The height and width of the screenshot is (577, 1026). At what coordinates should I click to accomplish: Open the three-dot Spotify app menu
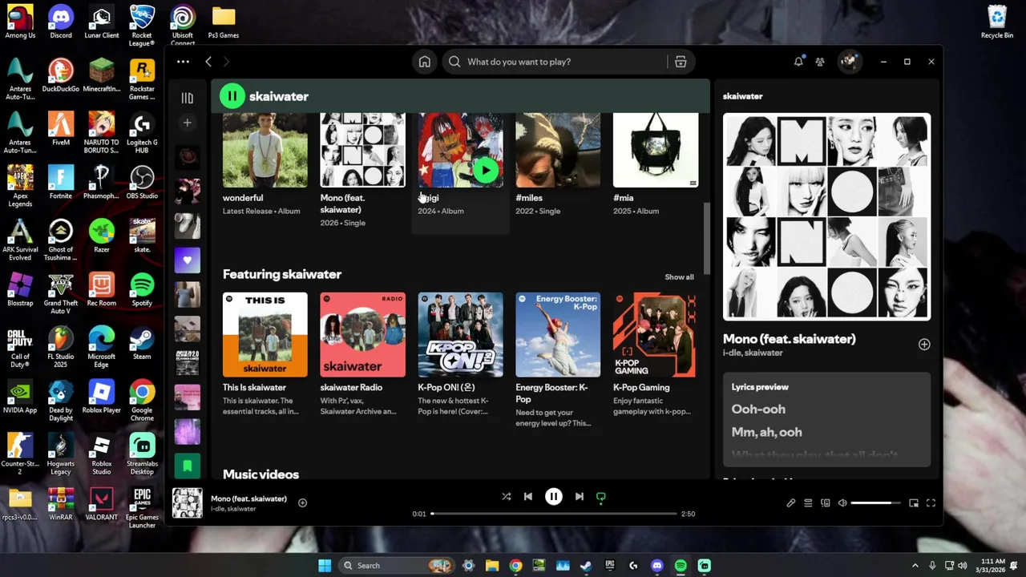click(x=183, y=62)
